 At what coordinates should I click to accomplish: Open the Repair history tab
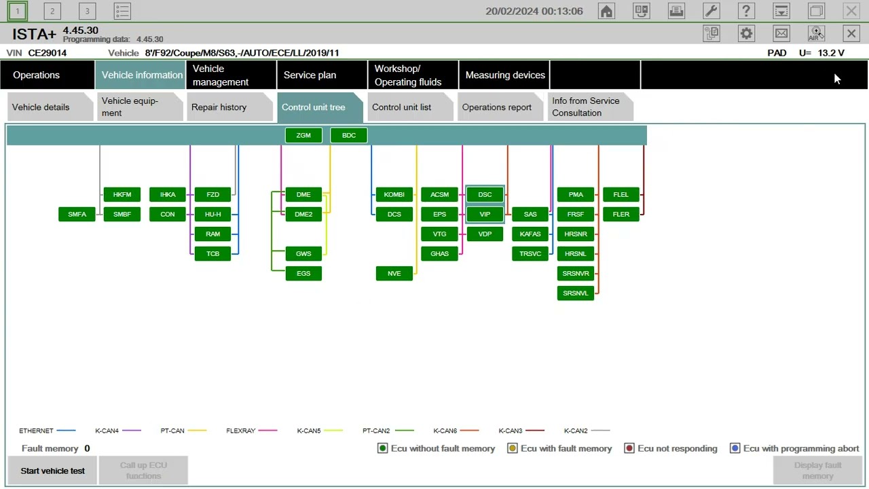[229, 107]
